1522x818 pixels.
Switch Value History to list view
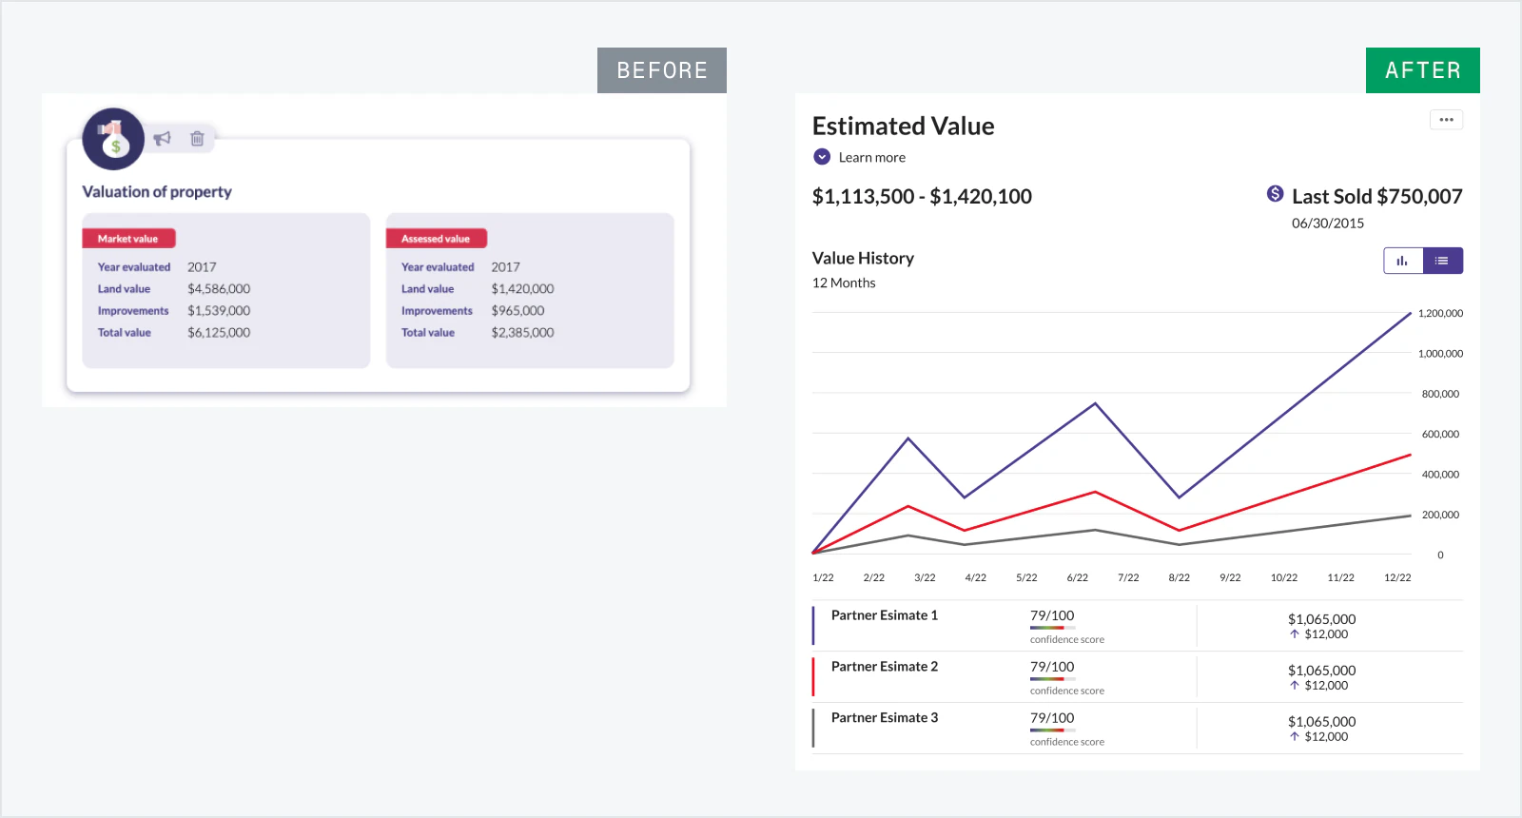coord(1442,261)
